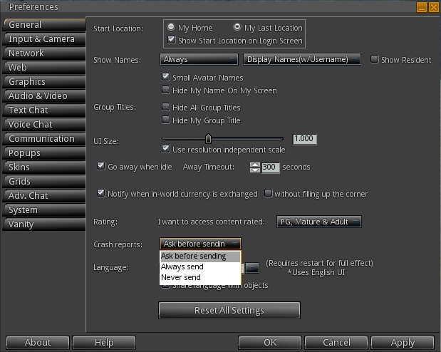Pick Never send crash report option
This screenshot has height=352, width=441.
coord(181,277)
